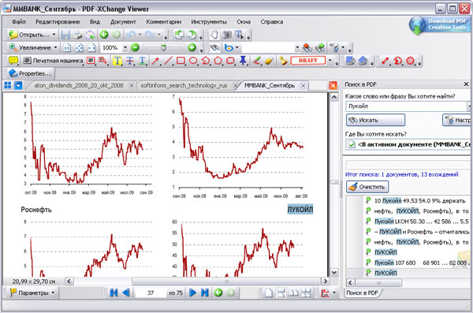Screen dimensions: 473x313
Task: Click the Печатная машинка typewriter button
Action: [53, 61]
